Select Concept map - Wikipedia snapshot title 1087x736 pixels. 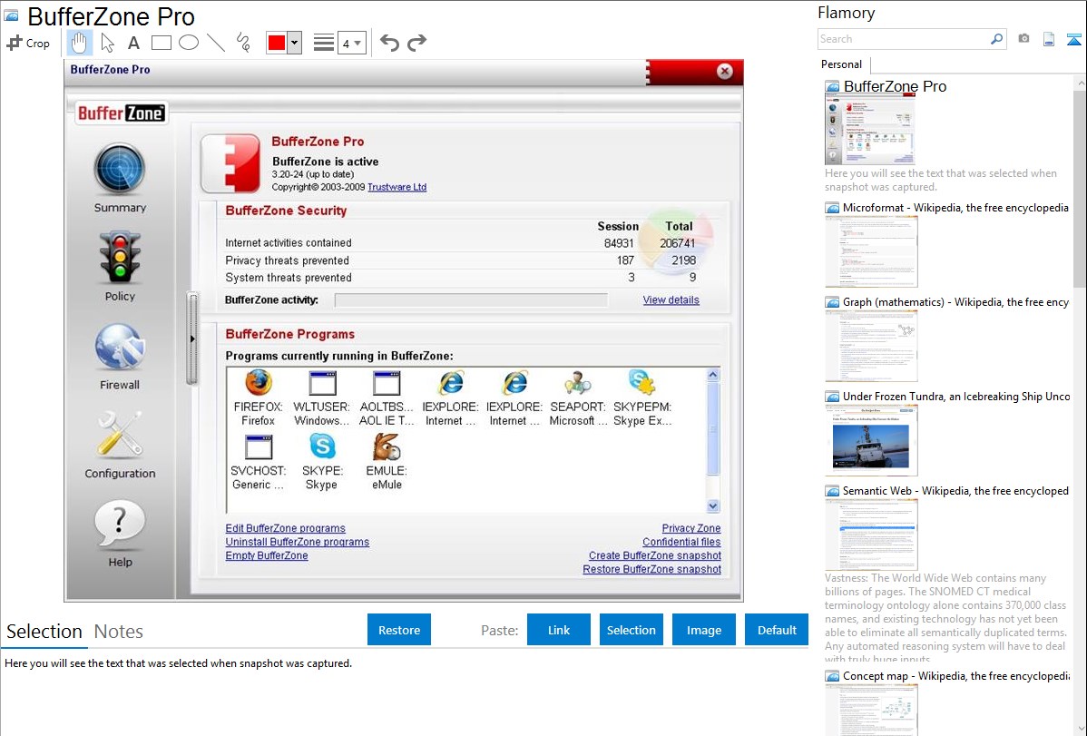tap(956, 675)
